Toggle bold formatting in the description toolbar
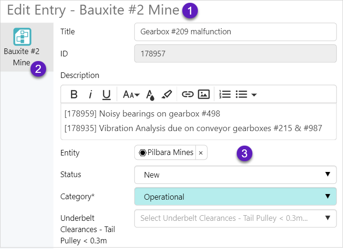343x249 pixels. point(74,94)
